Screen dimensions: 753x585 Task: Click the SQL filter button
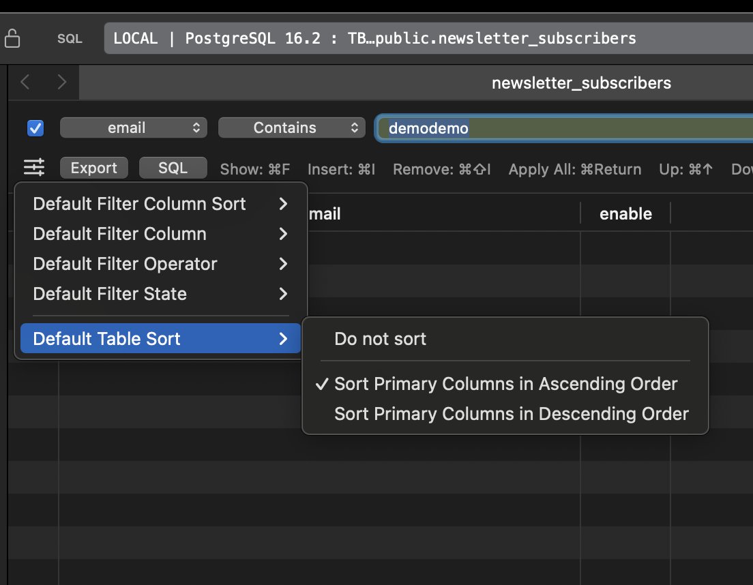click(x=173, y=168)
